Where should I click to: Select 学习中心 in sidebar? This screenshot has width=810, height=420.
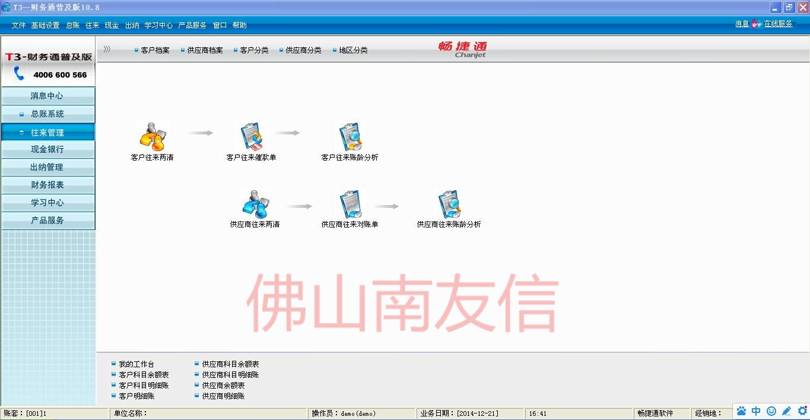coord(47,203)
